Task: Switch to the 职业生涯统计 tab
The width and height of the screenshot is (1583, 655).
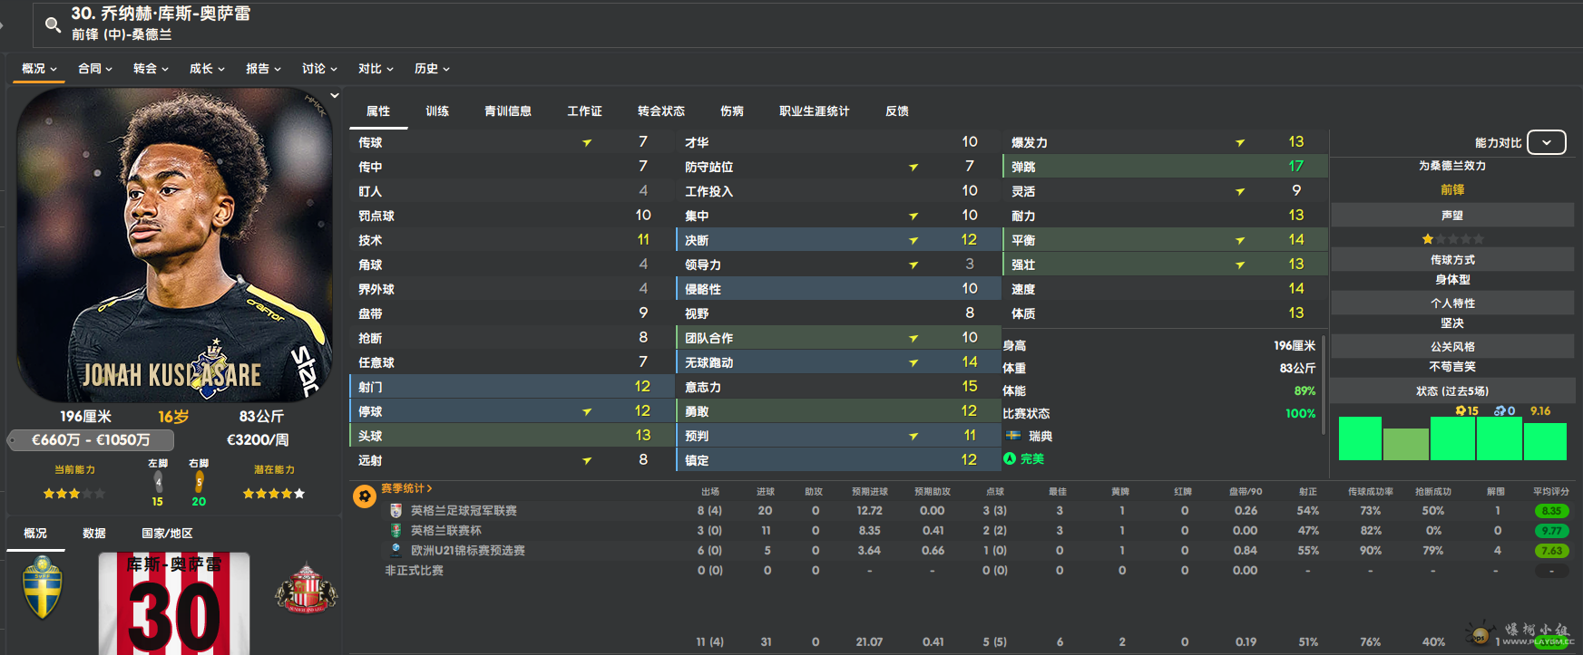Action: [x=814, y=111]
